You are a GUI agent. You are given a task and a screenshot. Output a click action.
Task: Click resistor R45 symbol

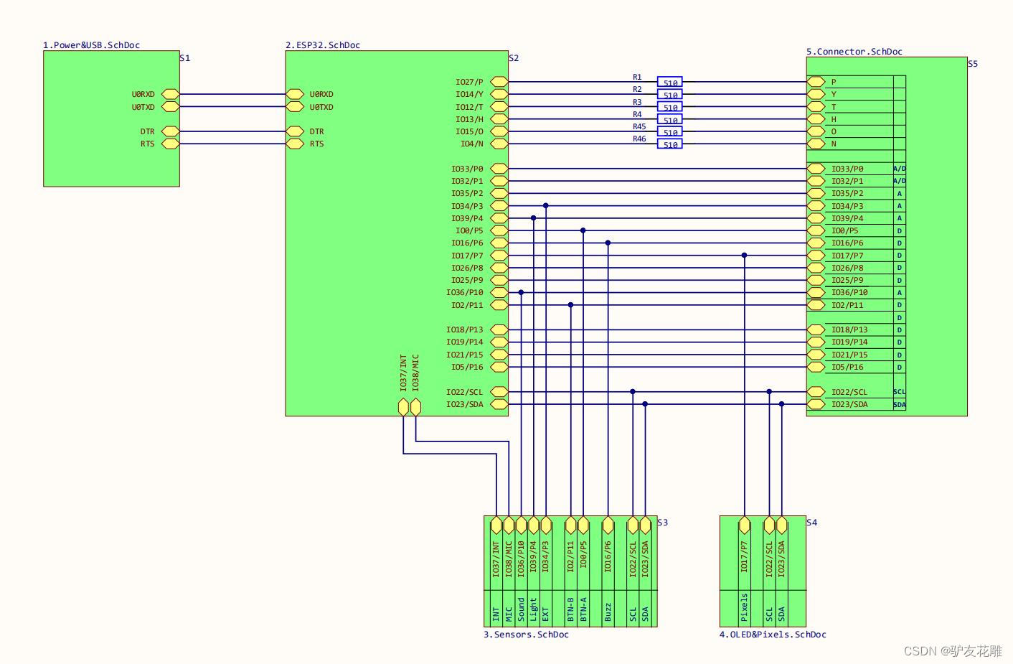coord(670,132)
